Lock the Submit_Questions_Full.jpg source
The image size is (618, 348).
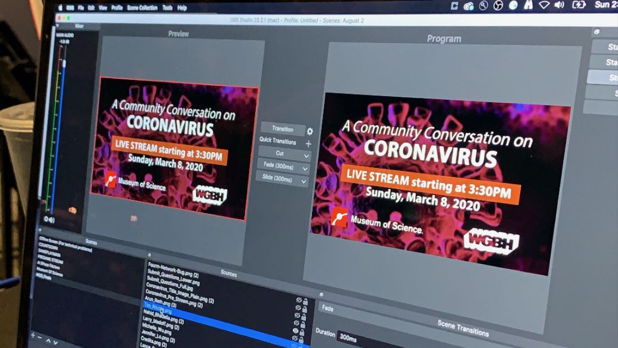[304, 317]
